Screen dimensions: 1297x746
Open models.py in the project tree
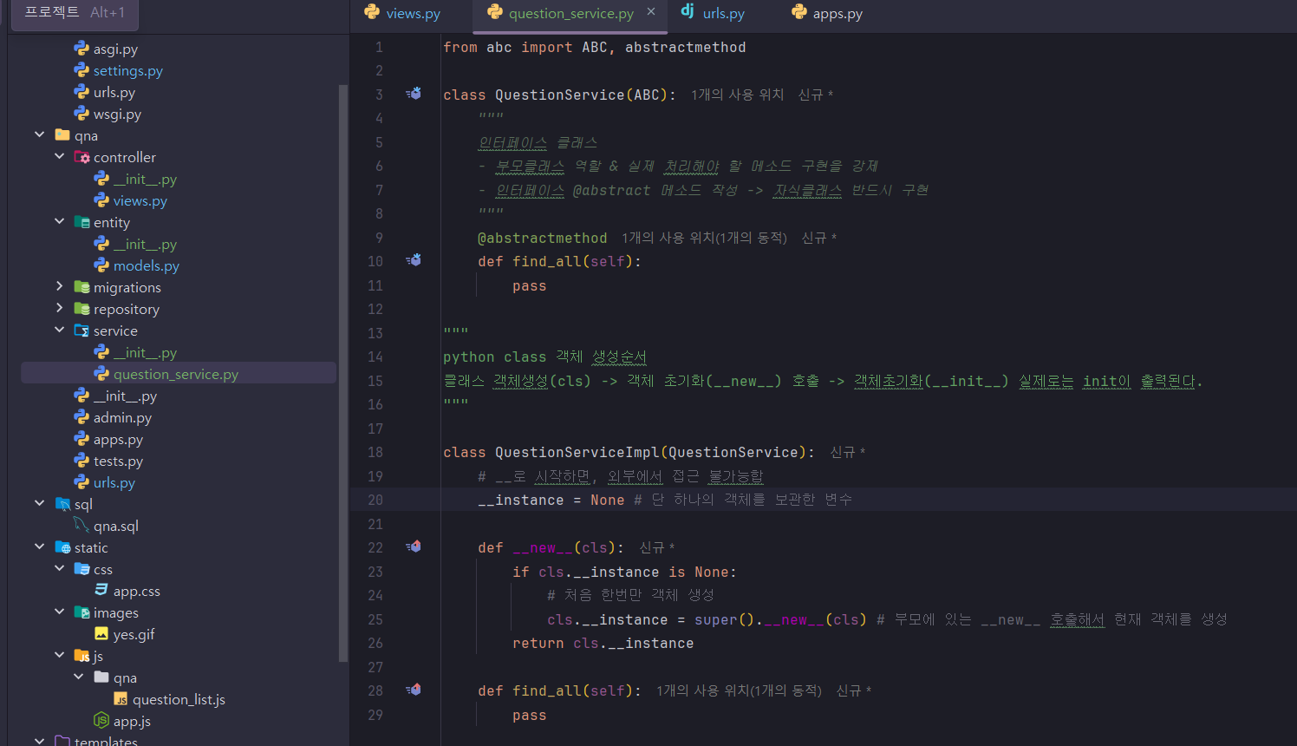point(146,265)
